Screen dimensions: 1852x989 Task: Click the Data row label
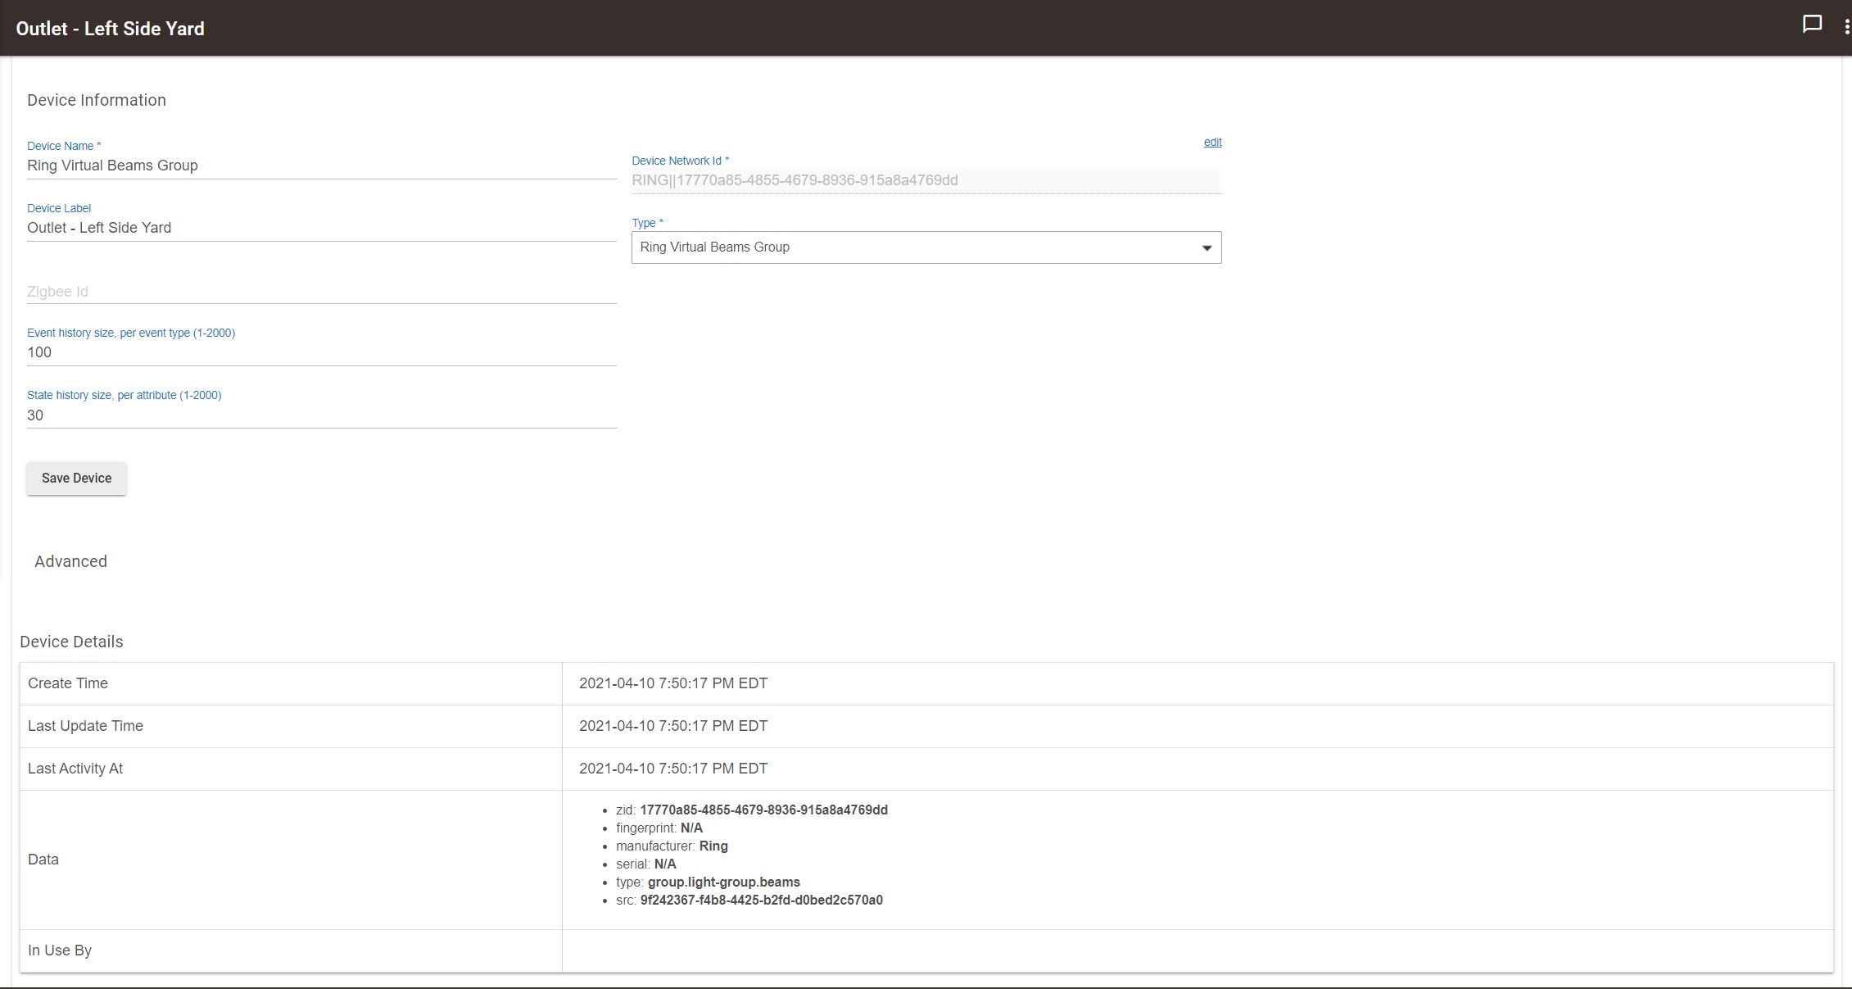(43, 860)
